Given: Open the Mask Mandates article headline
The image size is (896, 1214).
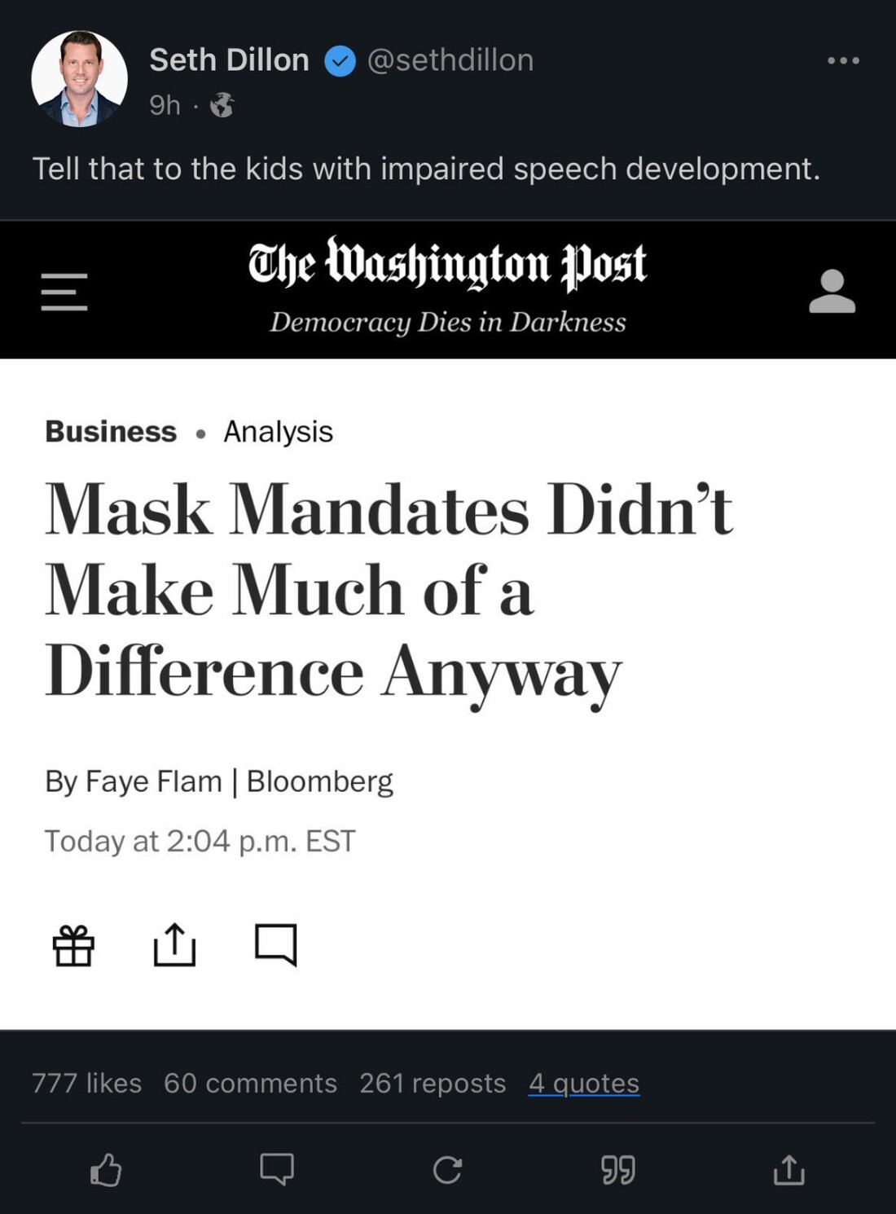Looking at the screenshot, I should 389,589.
